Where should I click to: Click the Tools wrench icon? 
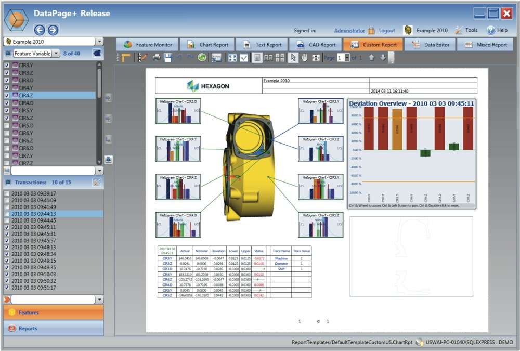[459, 30]
